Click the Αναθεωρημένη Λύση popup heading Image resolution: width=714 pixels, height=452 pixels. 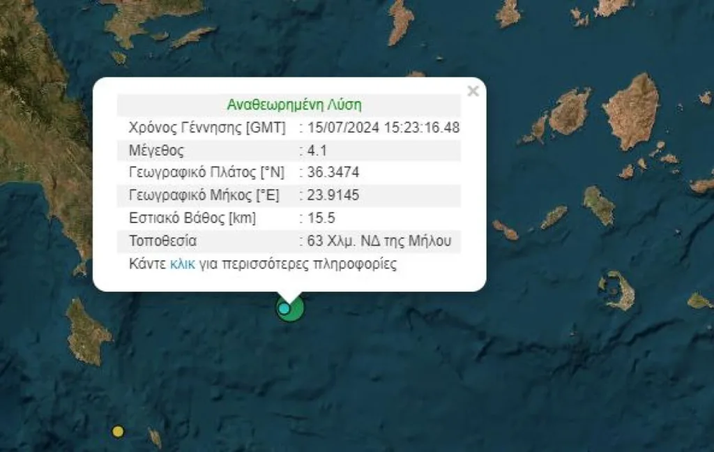(x=294, y=105)
